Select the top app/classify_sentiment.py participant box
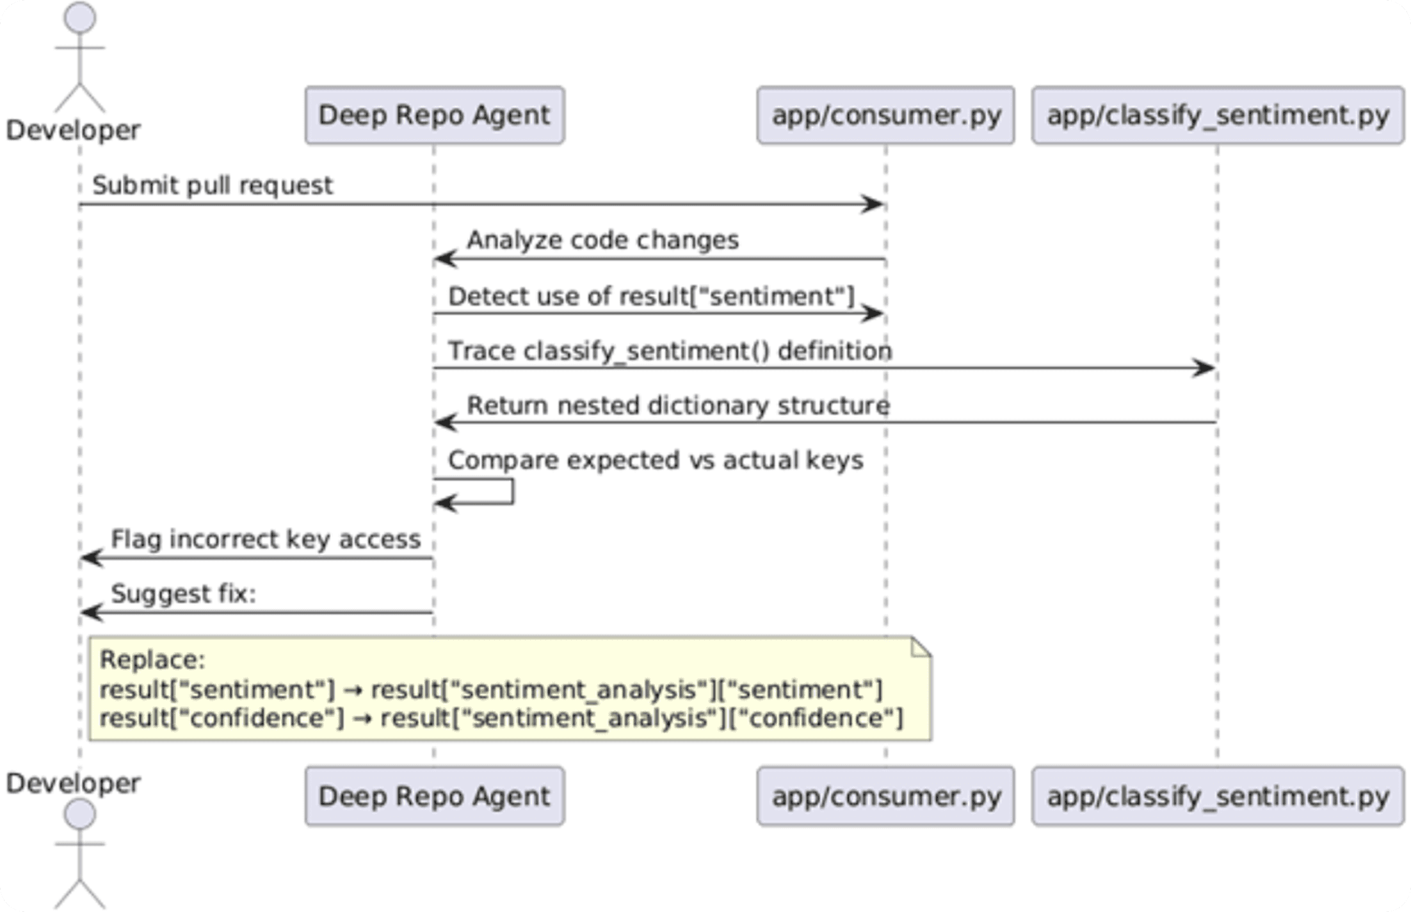 click(1218, 115)
